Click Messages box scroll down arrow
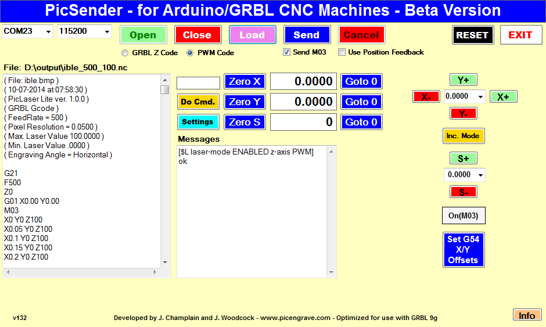Viewport: 546px width, 327px height. point(331,272)
